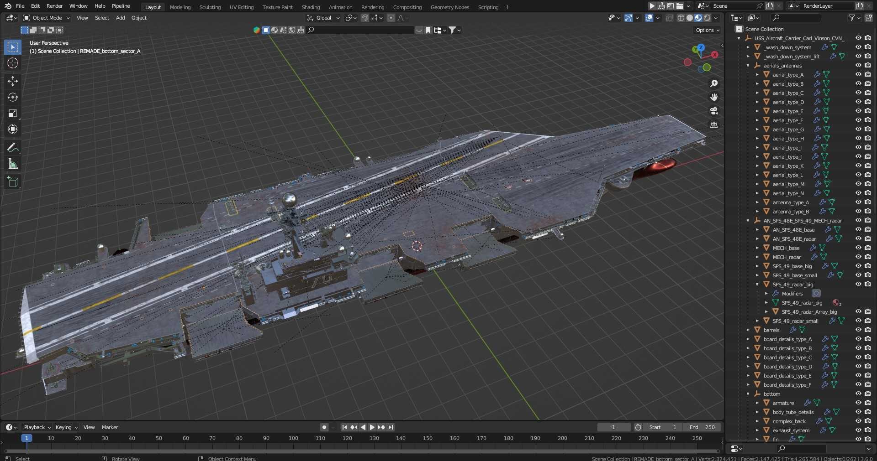This screenshot has width=877, height=461.
Task: Select SPS_49_radar_Array_big in outliner
Action: [x=809, y=312]
